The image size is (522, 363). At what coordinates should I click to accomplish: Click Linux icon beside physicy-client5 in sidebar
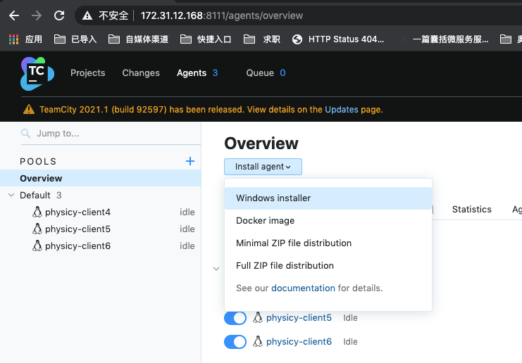[37, 229]
